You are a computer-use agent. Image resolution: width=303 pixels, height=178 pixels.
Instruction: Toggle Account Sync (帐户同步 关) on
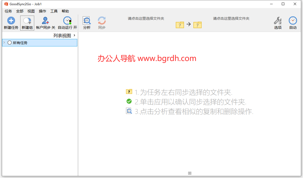coord(46,21)
